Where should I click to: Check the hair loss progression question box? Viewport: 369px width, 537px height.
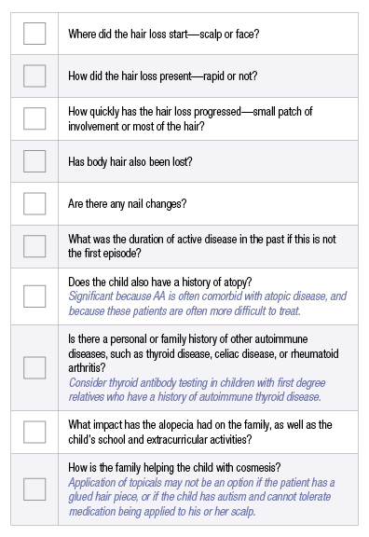(34, 118)
